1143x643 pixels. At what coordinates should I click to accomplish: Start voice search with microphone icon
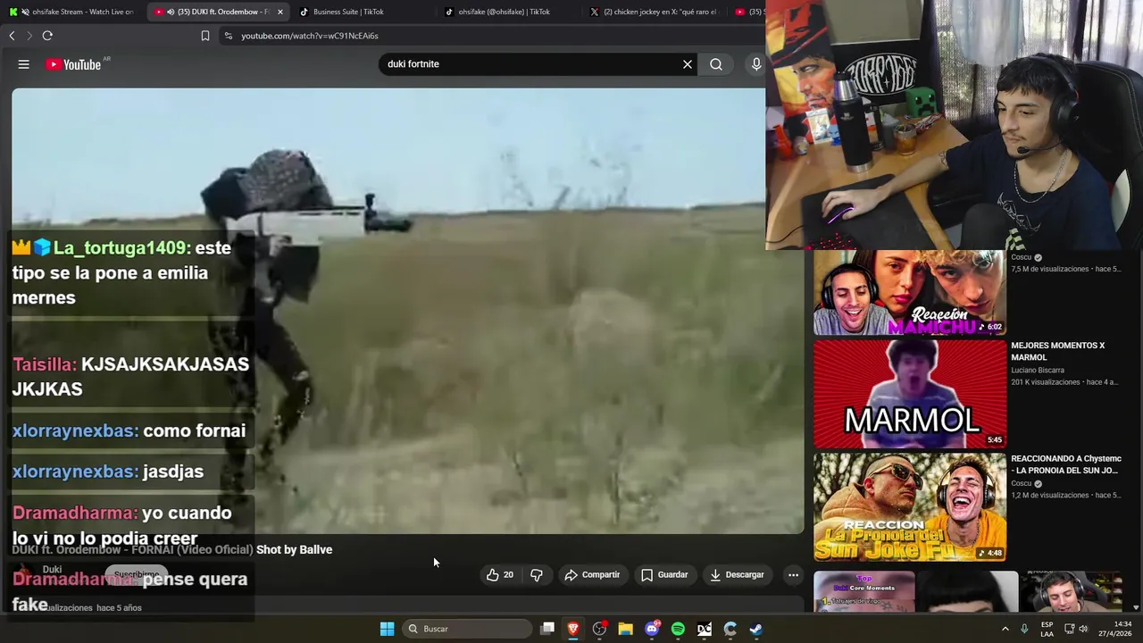(755, 64)
